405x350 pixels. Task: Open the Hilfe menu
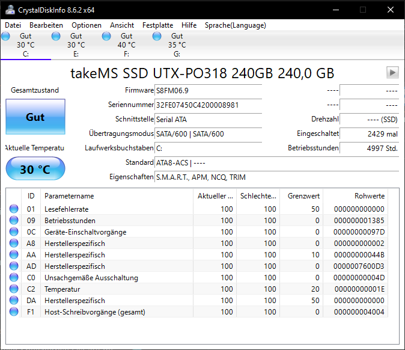click(x=189, y=25)
